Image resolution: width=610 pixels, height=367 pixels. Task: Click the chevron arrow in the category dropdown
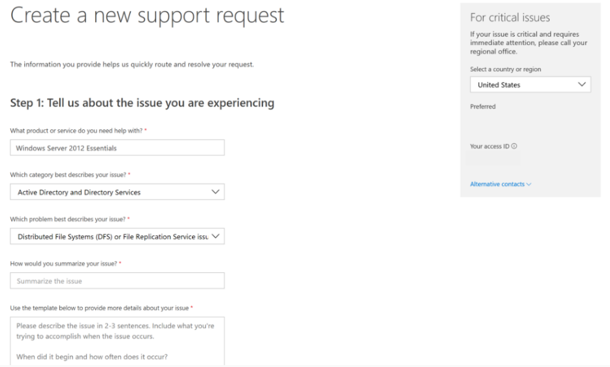[x=216, y=192]
